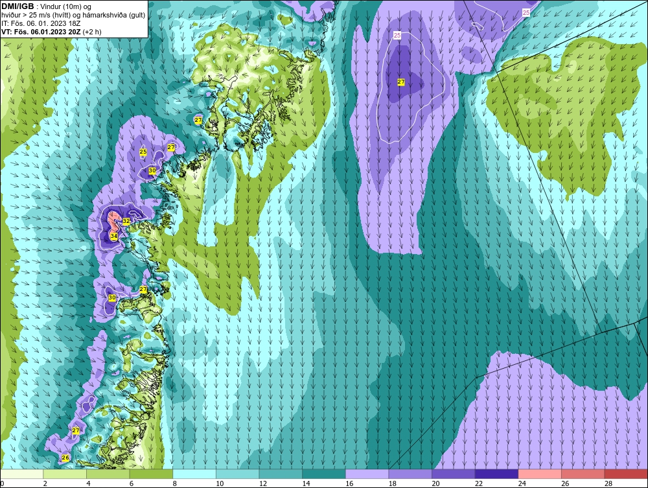Select the issue time 'IT: Fös. 06. 01. 2023 18Z'

[41, 23]
